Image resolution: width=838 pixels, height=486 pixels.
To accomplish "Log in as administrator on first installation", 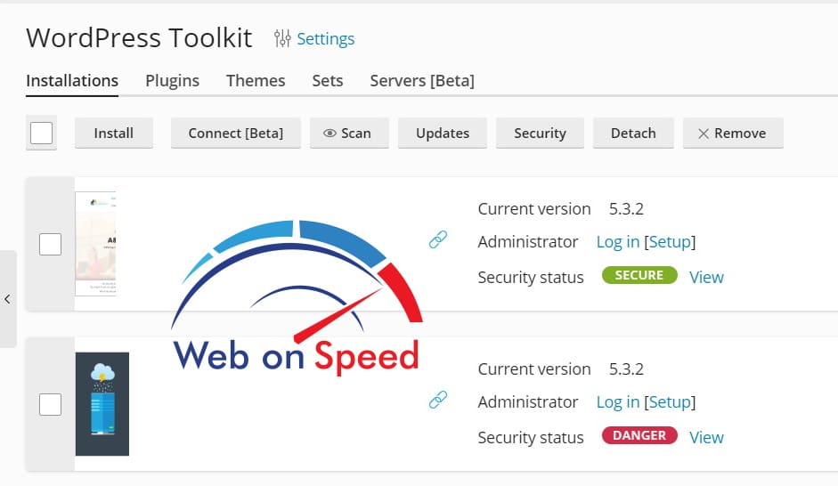I will pos(618,242).
